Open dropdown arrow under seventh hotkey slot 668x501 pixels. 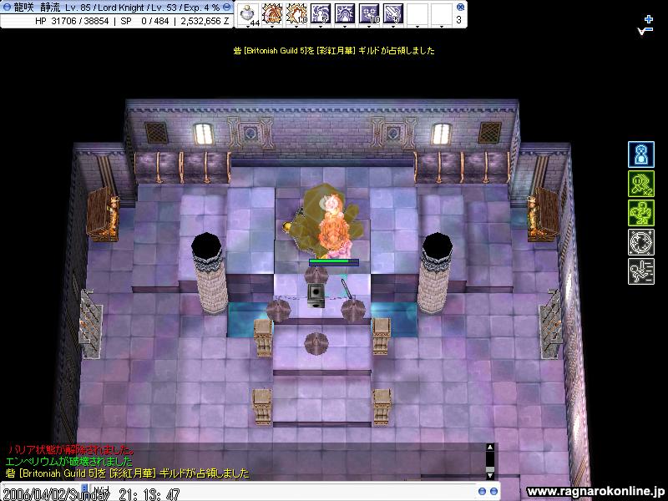point(393,27)
